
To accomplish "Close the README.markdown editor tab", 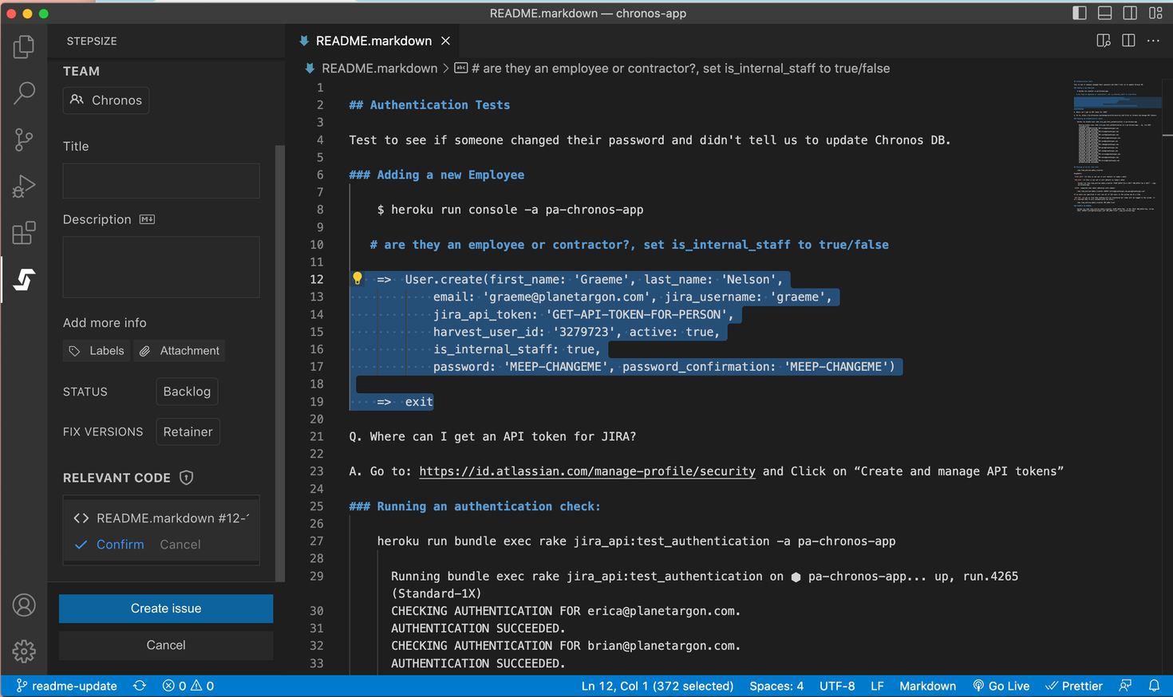I will [446, 41].
